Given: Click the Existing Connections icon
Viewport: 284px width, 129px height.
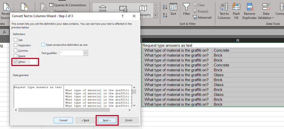Looking at the screenshot, I should tap(24, 7).
